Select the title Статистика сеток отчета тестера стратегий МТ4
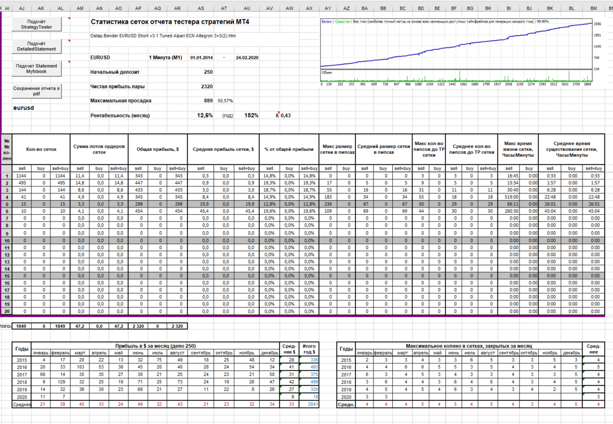 [x=170, y=22]
